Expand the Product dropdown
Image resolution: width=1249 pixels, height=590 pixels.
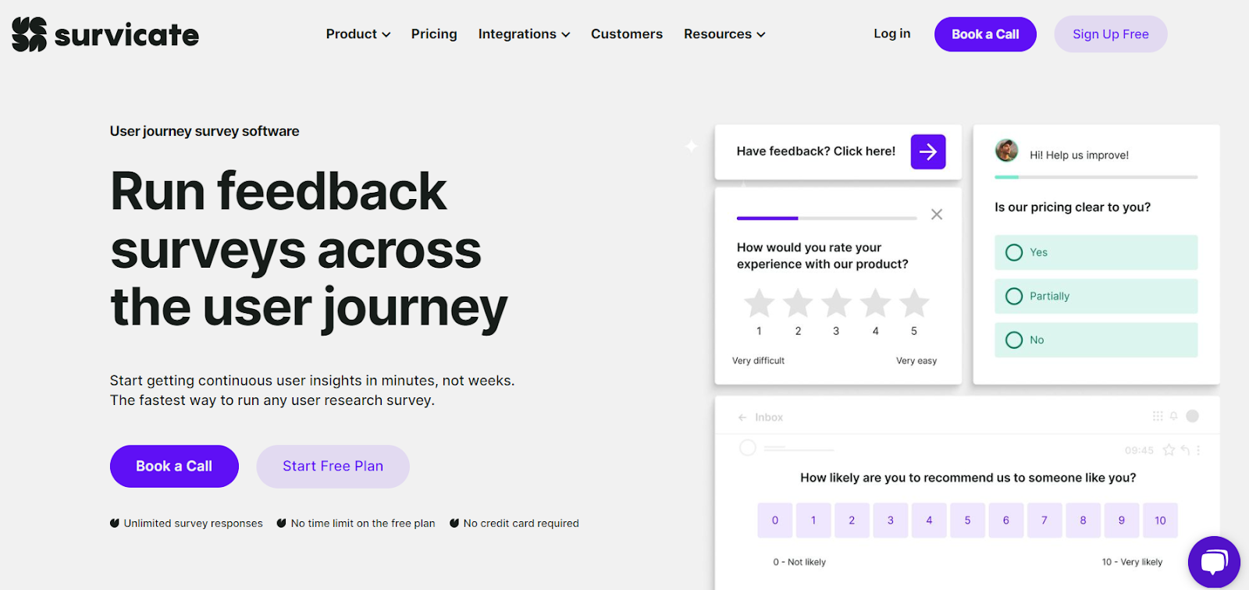click(358, 34)
